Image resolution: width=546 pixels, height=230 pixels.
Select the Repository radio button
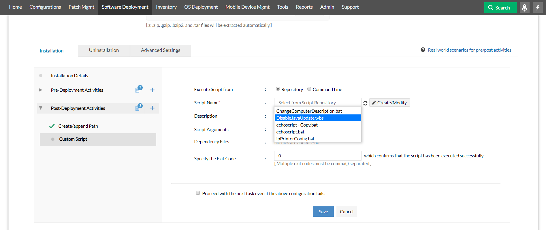pos(278,89)
